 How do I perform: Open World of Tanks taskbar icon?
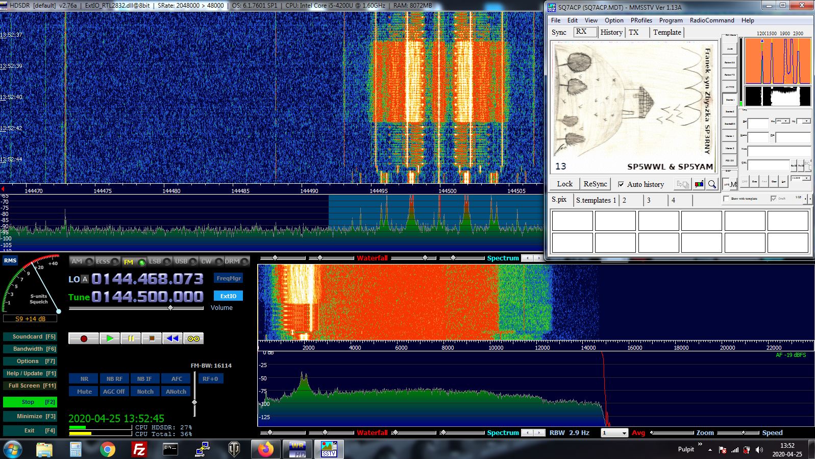tap(234, 449)
